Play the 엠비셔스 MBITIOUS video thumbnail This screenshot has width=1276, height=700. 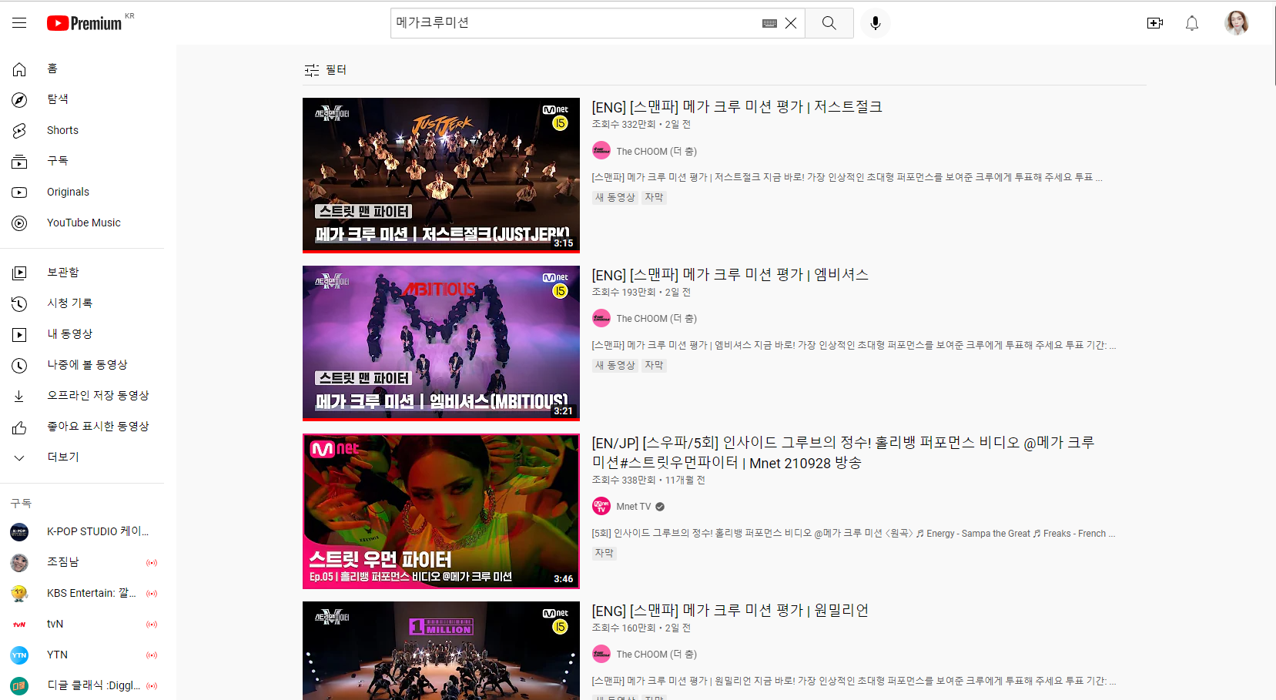click(441, 343)
